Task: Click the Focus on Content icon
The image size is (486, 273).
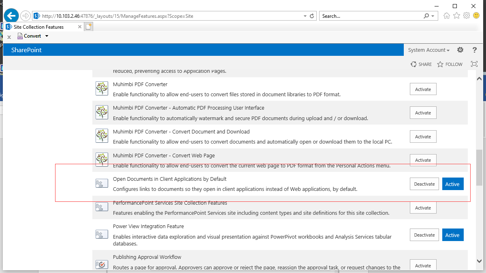Action: click(x=474, y=64)
